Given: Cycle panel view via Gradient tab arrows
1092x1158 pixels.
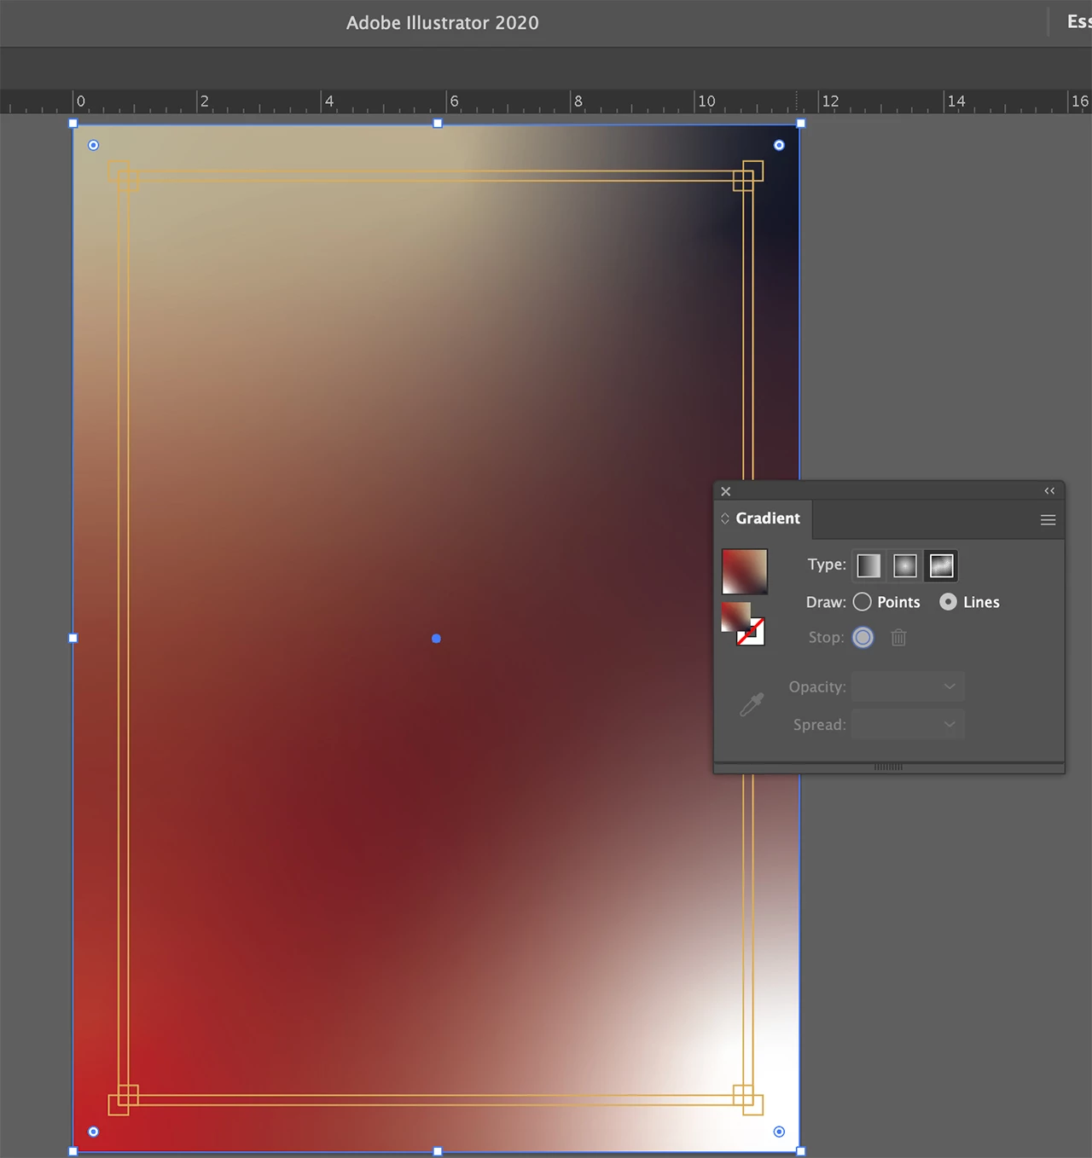Looking at the screenshot, I should click(x=725, y=518).
